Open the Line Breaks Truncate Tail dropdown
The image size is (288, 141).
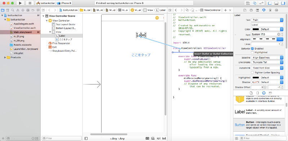coord(267,62)
